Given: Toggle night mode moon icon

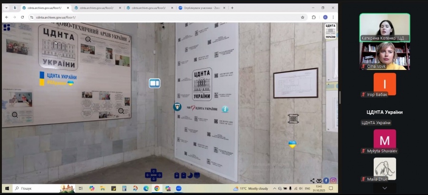Looking at the screenshot, I should (190, 175).
